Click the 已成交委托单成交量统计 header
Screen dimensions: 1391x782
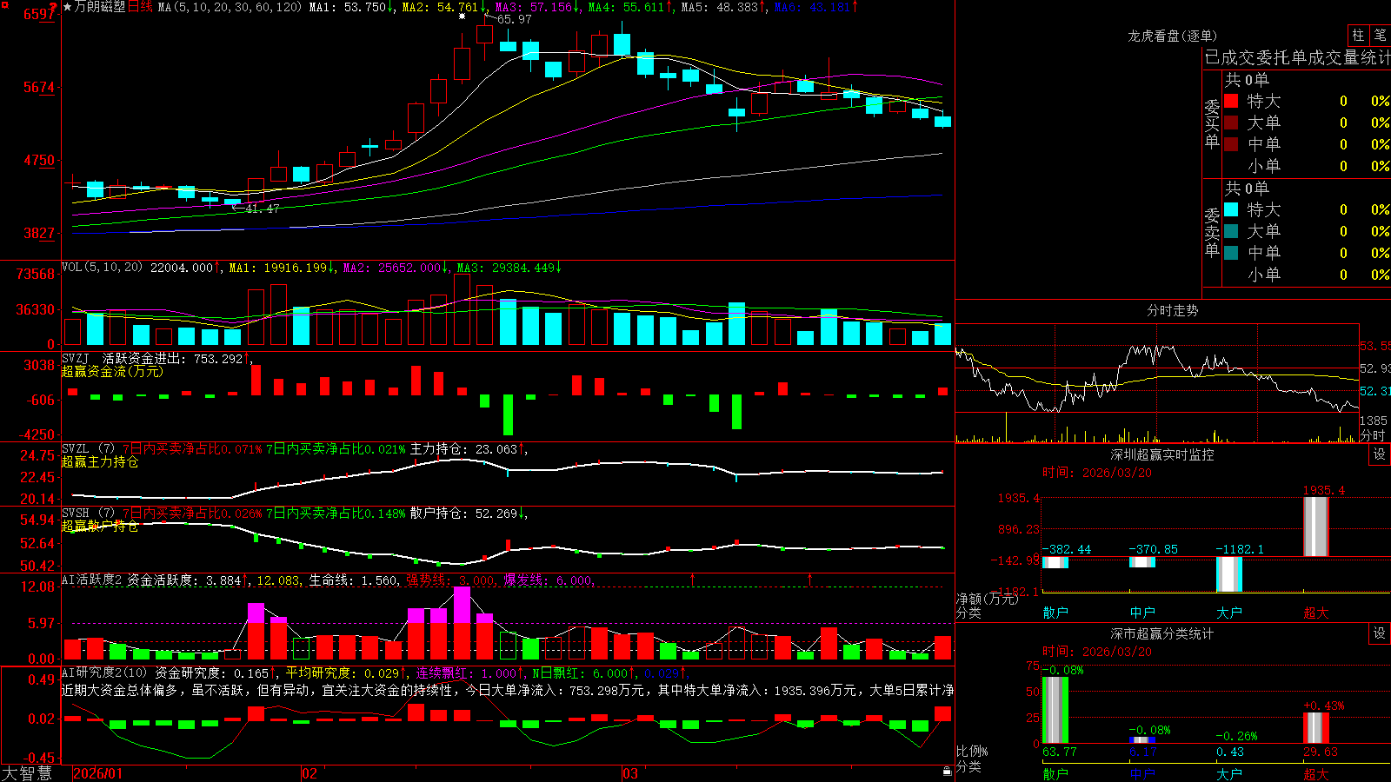coord(1297,57)
